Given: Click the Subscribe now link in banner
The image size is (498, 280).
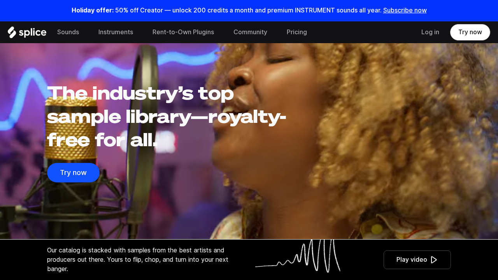Looking at the screenshot, I should 405,10.
